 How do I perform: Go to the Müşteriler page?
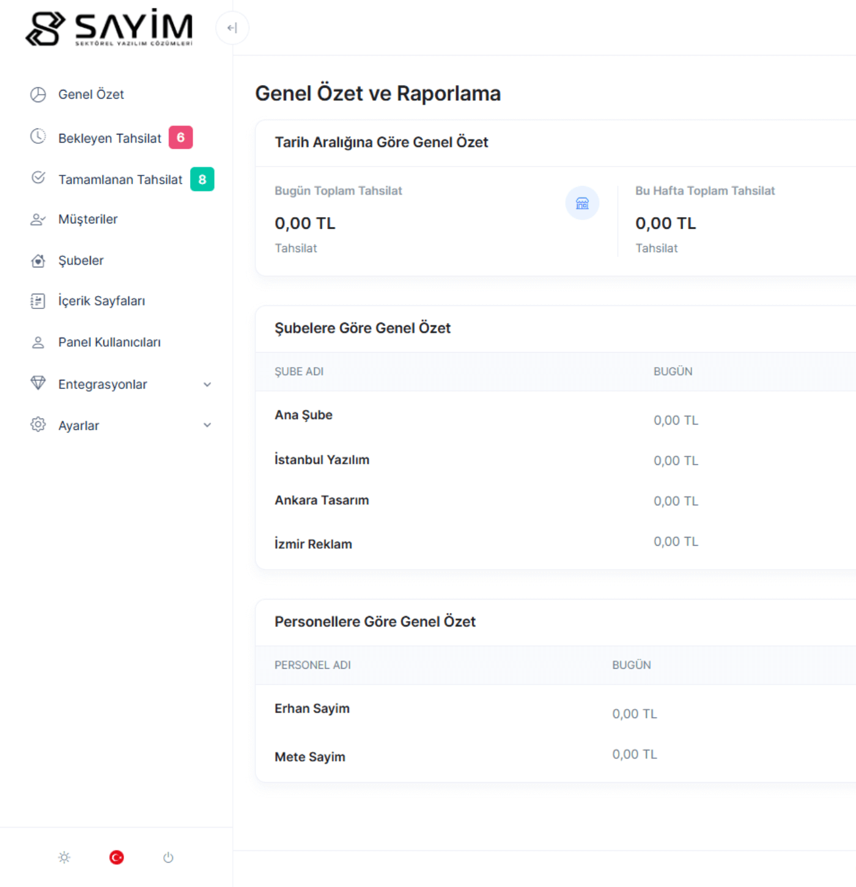pyautogui.click(x=87, y=219)
